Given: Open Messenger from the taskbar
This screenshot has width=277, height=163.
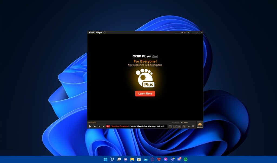Looking at the screenshot, I should pos(166,159).
